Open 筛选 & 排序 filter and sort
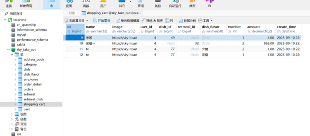This screenshot has width=310, height=136. [152, 21]
